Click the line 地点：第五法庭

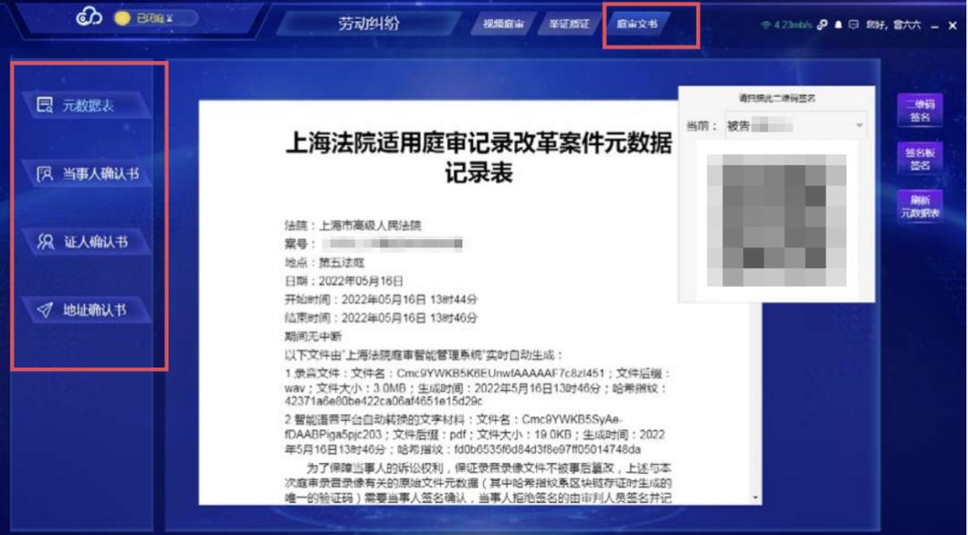click(324, 263)
